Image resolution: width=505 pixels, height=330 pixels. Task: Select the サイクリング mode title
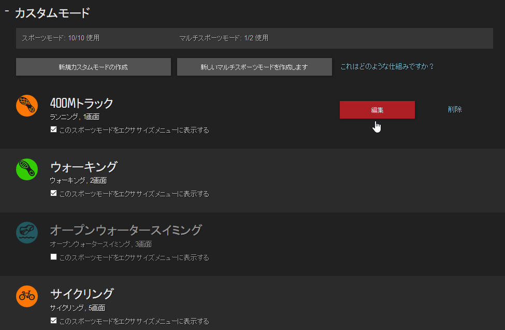pyautogui.click(x=82, y=294)
